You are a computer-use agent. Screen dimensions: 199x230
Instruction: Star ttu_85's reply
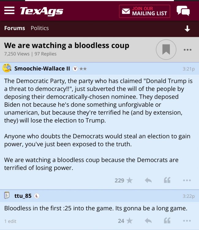tap(129, 220)
